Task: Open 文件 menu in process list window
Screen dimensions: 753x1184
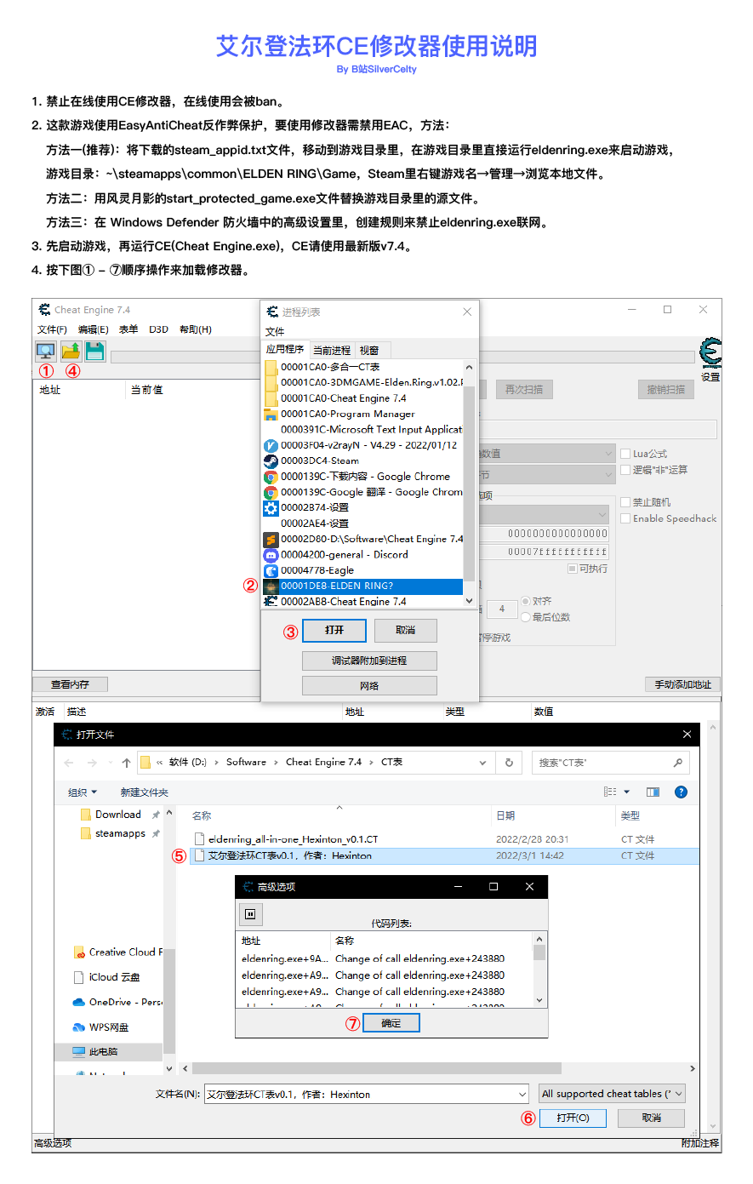Action: click(x=275, y=331)
